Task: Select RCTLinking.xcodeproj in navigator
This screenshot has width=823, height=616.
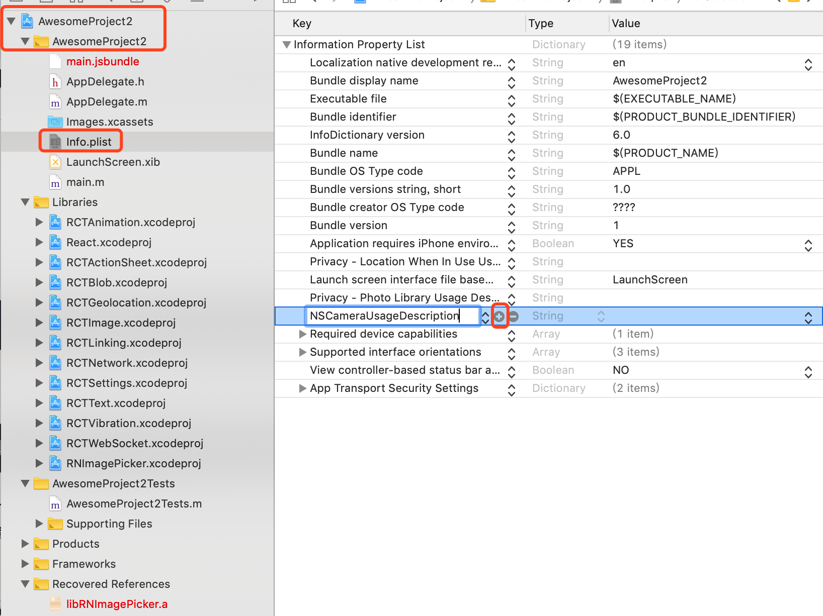Action: (124, 343)
